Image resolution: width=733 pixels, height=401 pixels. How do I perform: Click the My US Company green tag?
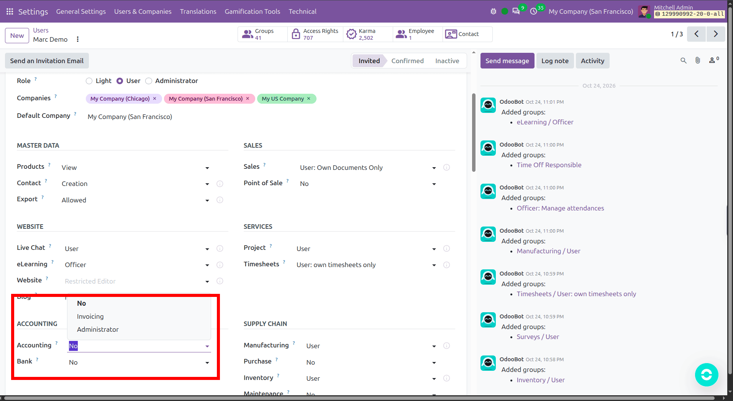[283, 99]
